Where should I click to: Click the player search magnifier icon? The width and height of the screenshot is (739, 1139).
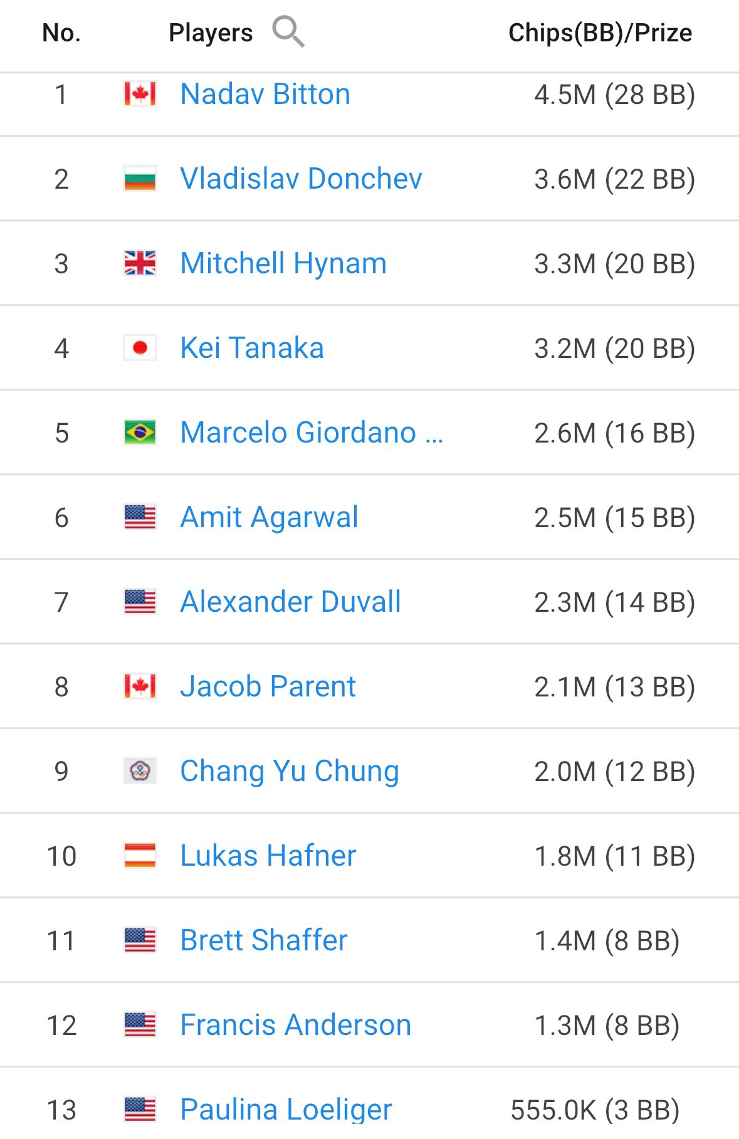coord(288,32)
